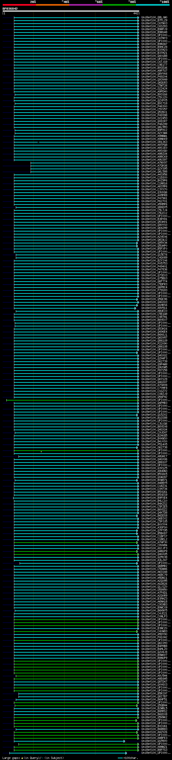Click hit UniRef100_C6TNY3
The image size is (172, 760).
coord(154,38)
